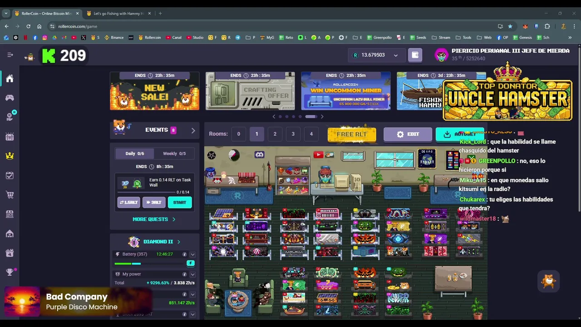Select the first banner carousel dot
This screenshot has height=327, width=581.
pos(280,117)
